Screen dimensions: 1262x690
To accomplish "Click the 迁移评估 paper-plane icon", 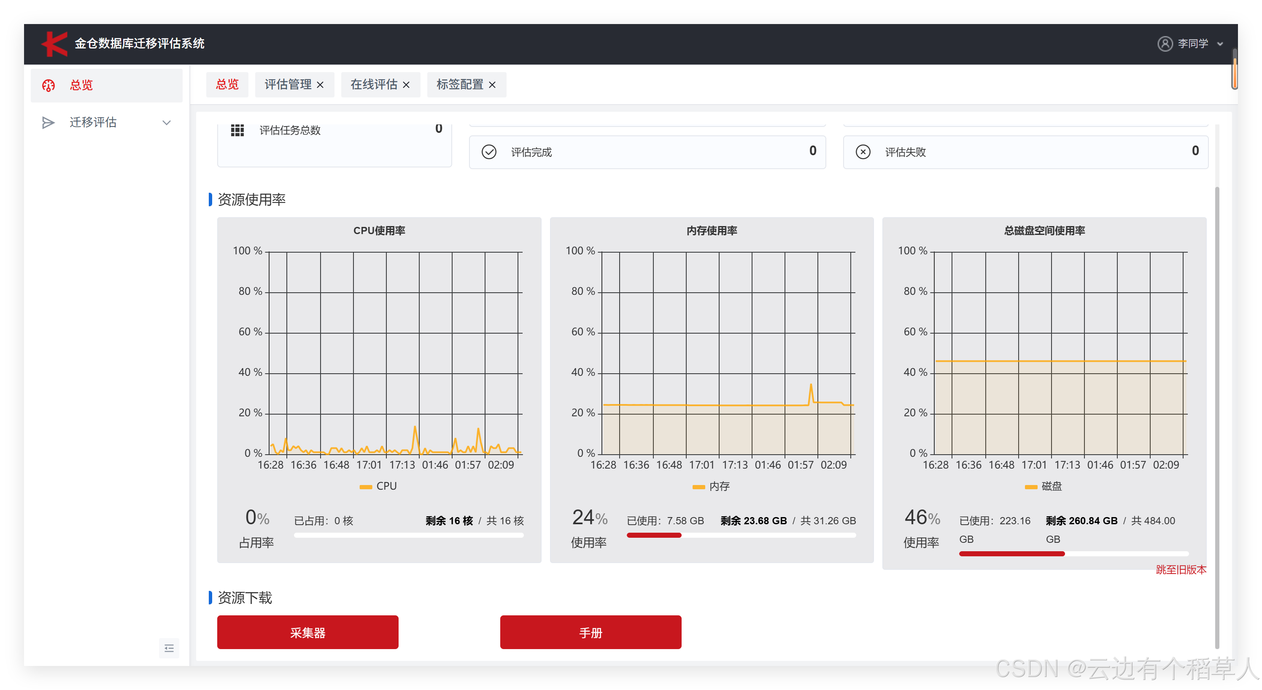I will pyautogui.click(x=48, y=122).
